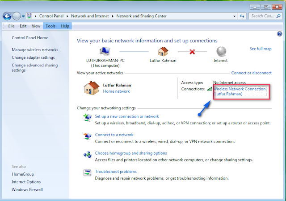Click the 'No Internet access' text
Screen dimensions: 286x201
[x=229, y=82]
